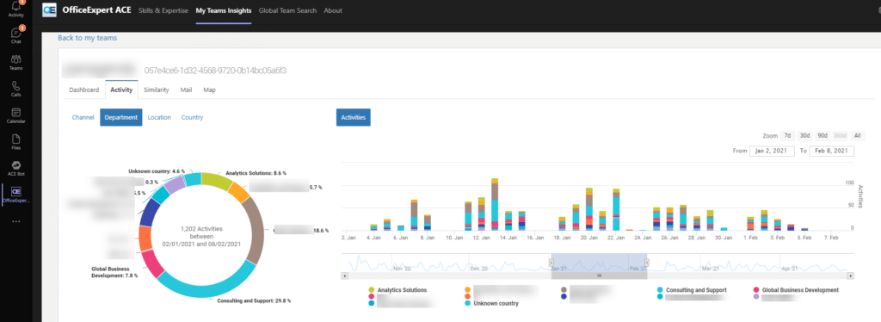Click Consulting and Support: 29.8 % label
This screenshot has height=322, width=881.
[254, 300]
